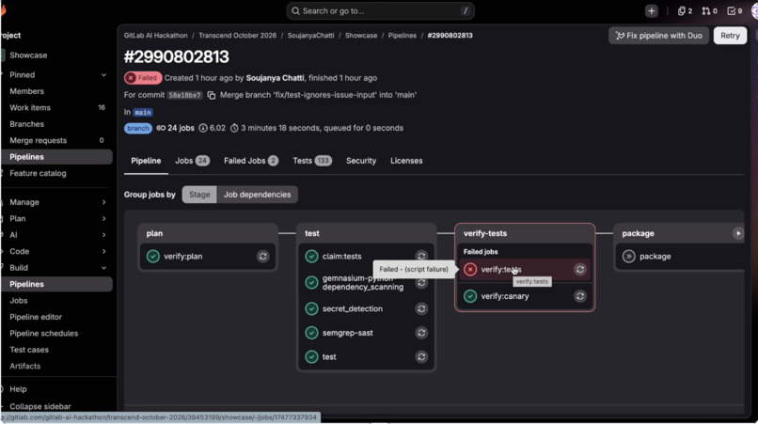Group jobs by Job dependencies
Viewport: 758px width, 424px height.
tap(257, 195)
